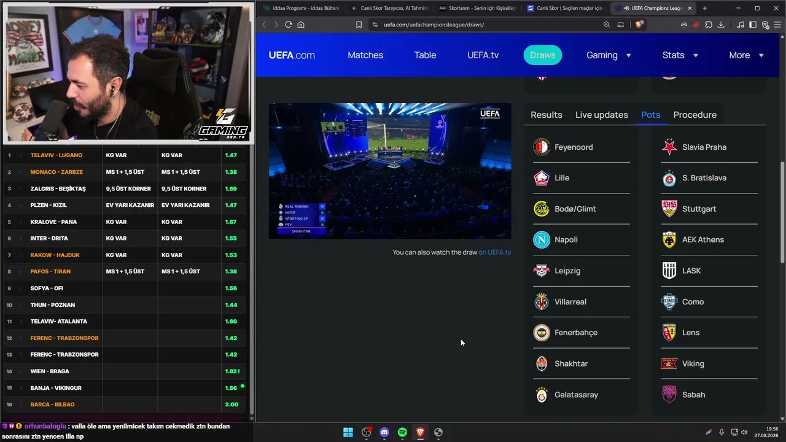Go back with the browser back arrow
The width and height of the screenshot is (786, 442).
click(264, 25)
